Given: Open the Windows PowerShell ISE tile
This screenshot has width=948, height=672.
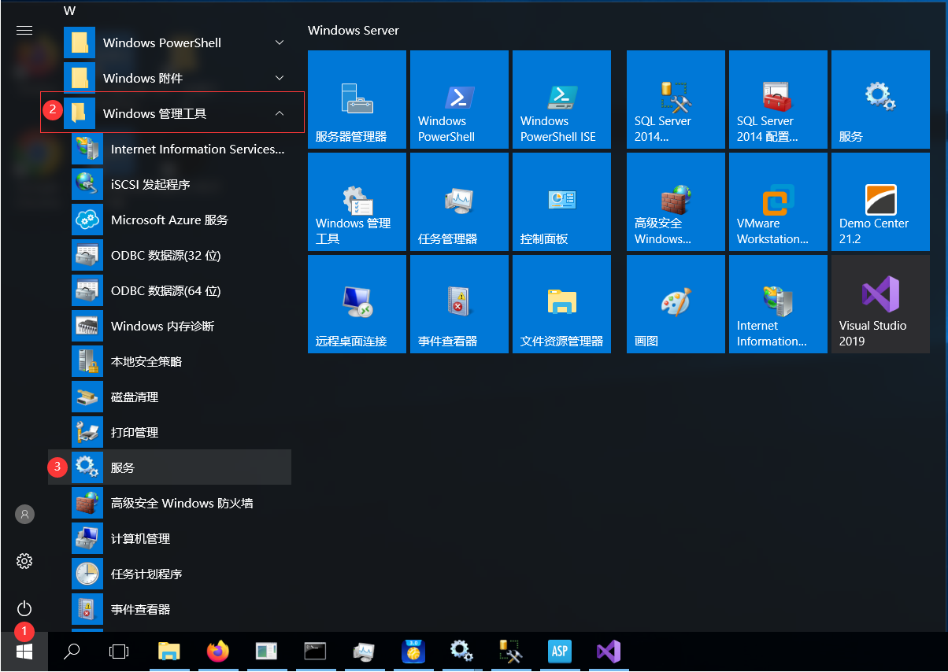Looking at the screenshot, I should point(561,99).
